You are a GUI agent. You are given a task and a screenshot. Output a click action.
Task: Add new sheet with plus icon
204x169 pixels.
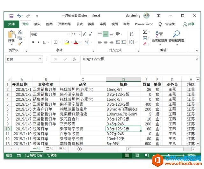[79, 149]
